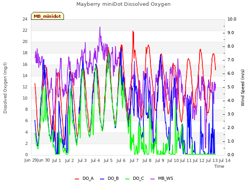
Task: Click the Jun 29 date tick label
Action: pyautogui.click(x=31, y=160)
